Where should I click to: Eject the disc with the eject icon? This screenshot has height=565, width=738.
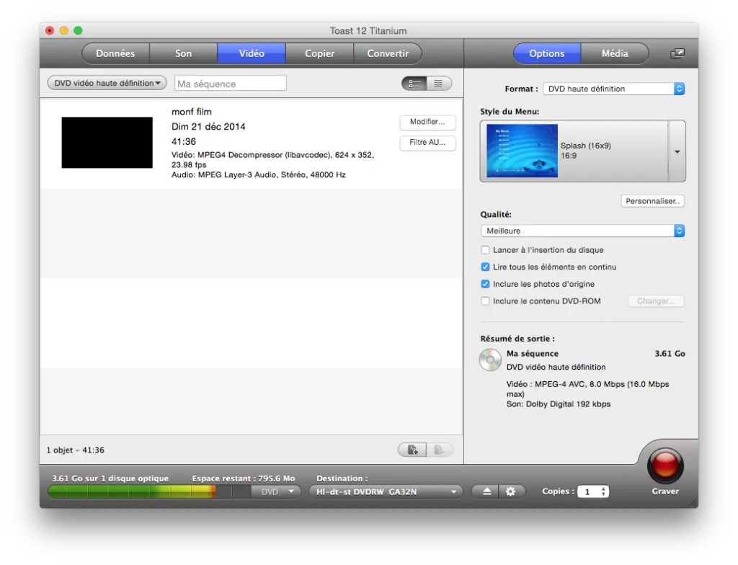tap(486, 491)
